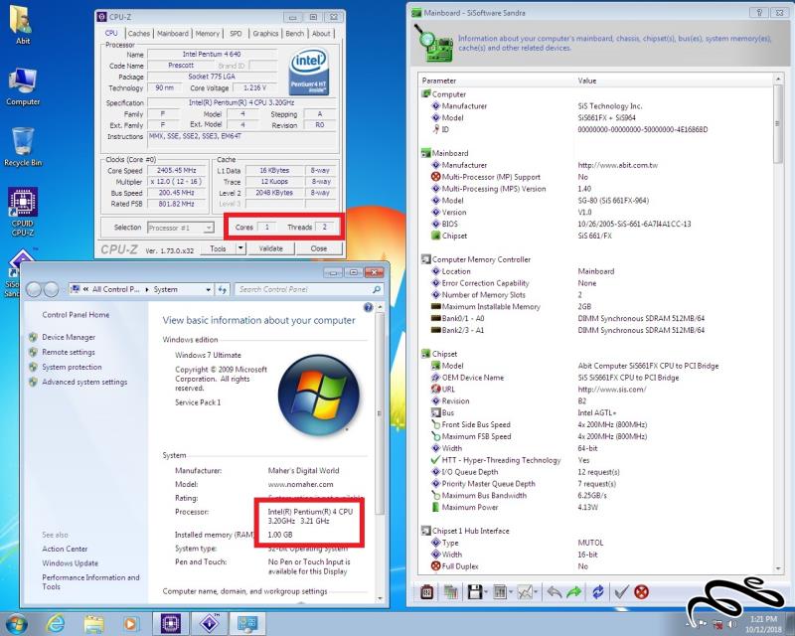Click the forward button in Control Panel window

coord(51,289)
